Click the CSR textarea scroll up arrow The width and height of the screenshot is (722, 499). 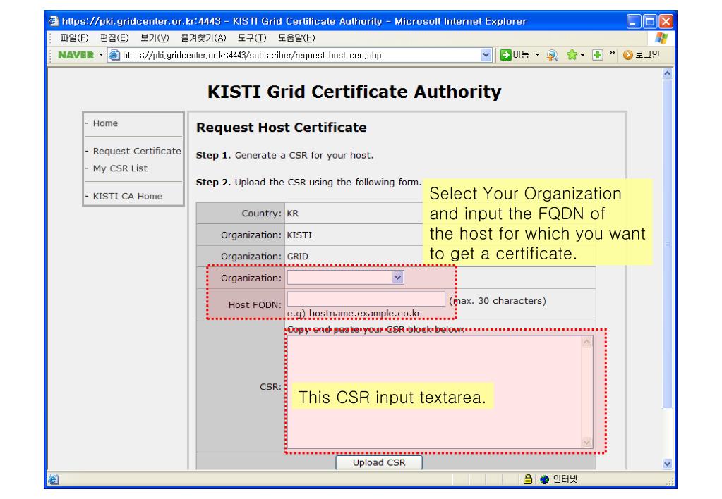click(x=586, y=343)
